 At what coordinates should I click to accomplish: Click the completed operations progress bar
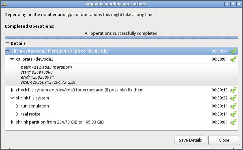click(x=121, y=37)
